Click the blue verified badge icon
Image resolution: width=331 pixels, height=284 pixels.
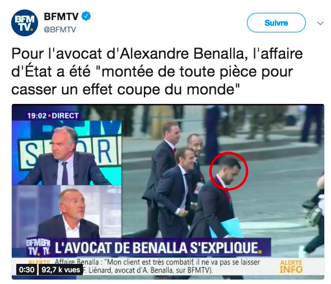pos(86,16)
